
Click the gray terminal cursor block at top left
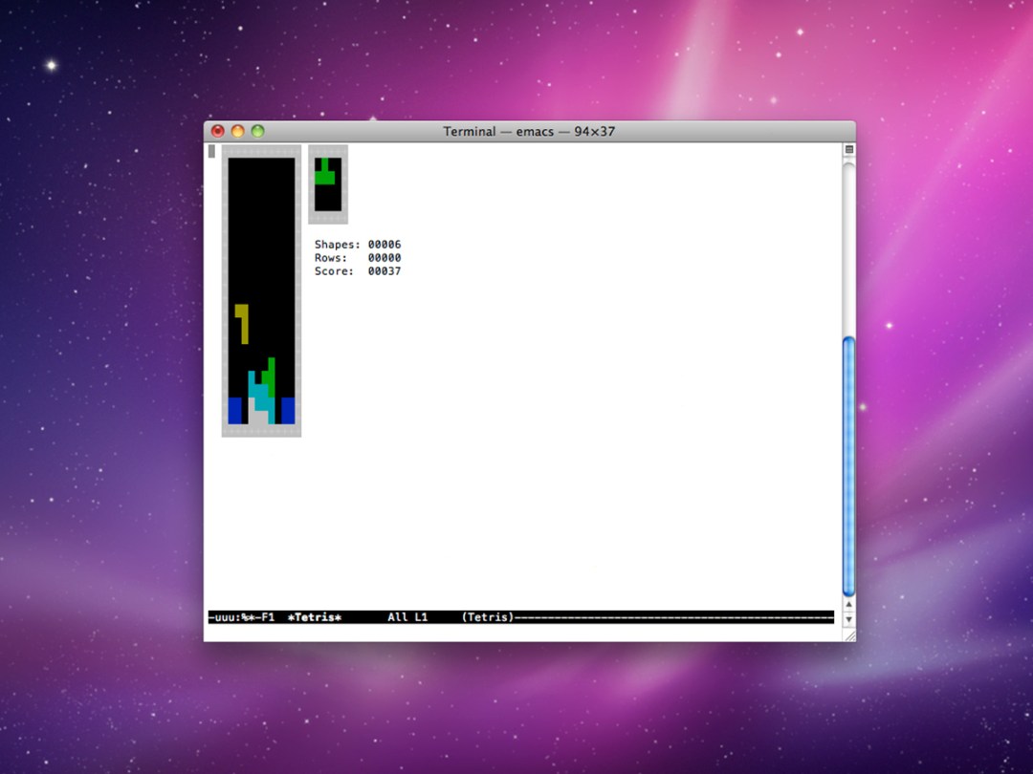tap(211, 151)
